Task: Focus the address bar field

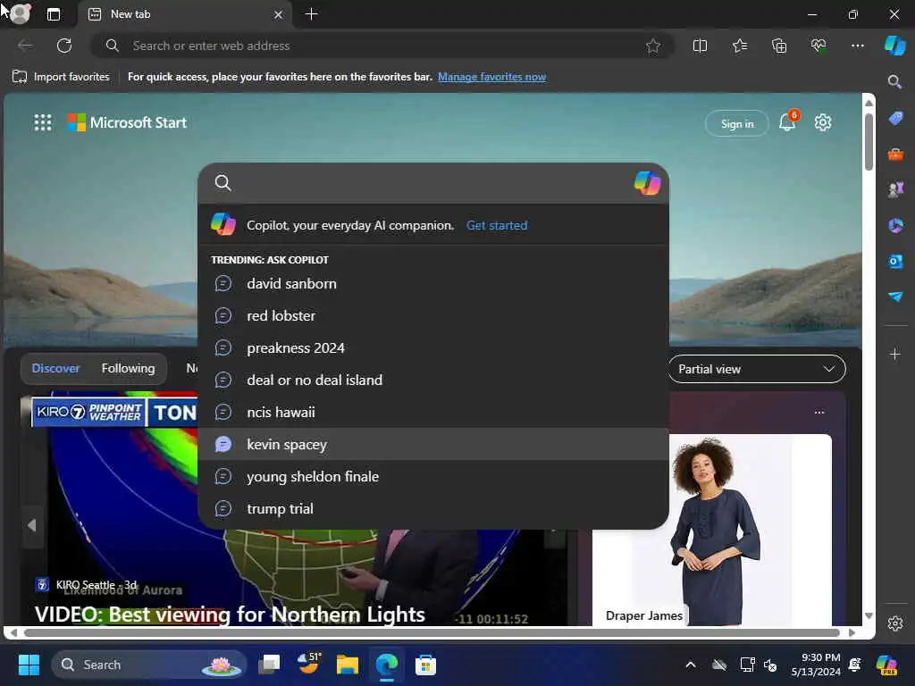Action: (x=382, y=46)
